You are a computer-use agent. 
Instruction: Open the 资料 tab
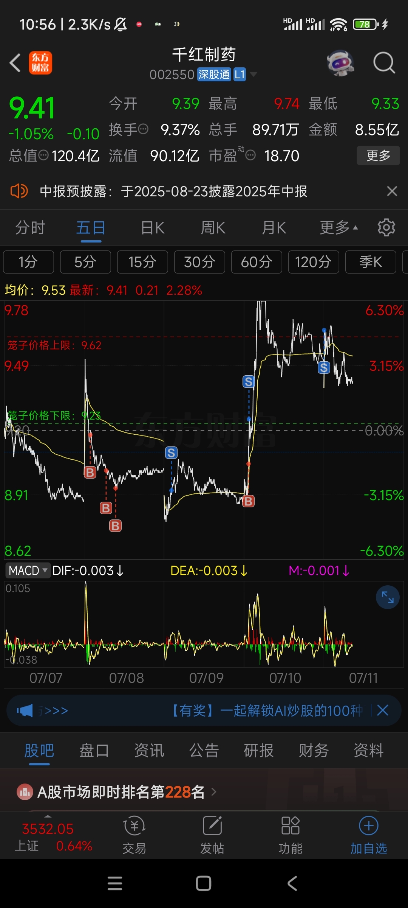(x=369, y=751)
